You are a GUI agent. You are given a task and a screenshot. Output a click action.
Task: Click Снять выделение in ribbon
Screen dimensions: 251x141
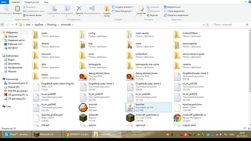pos(174,11)
